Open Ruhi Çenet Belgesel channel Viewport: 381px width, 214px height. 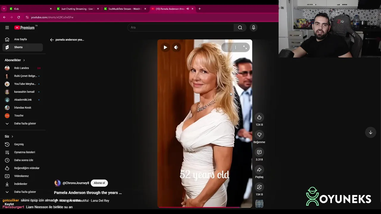point(23,76)
